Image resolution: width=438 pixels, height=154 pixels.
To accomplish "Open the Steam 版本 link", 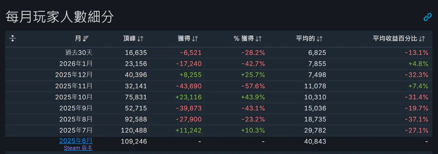I will click(x=78, y=148).
